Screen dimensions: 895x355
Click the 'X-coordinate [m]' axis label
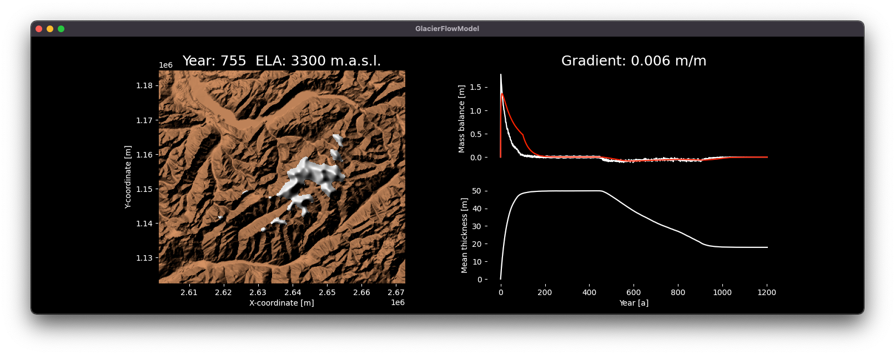281,303
